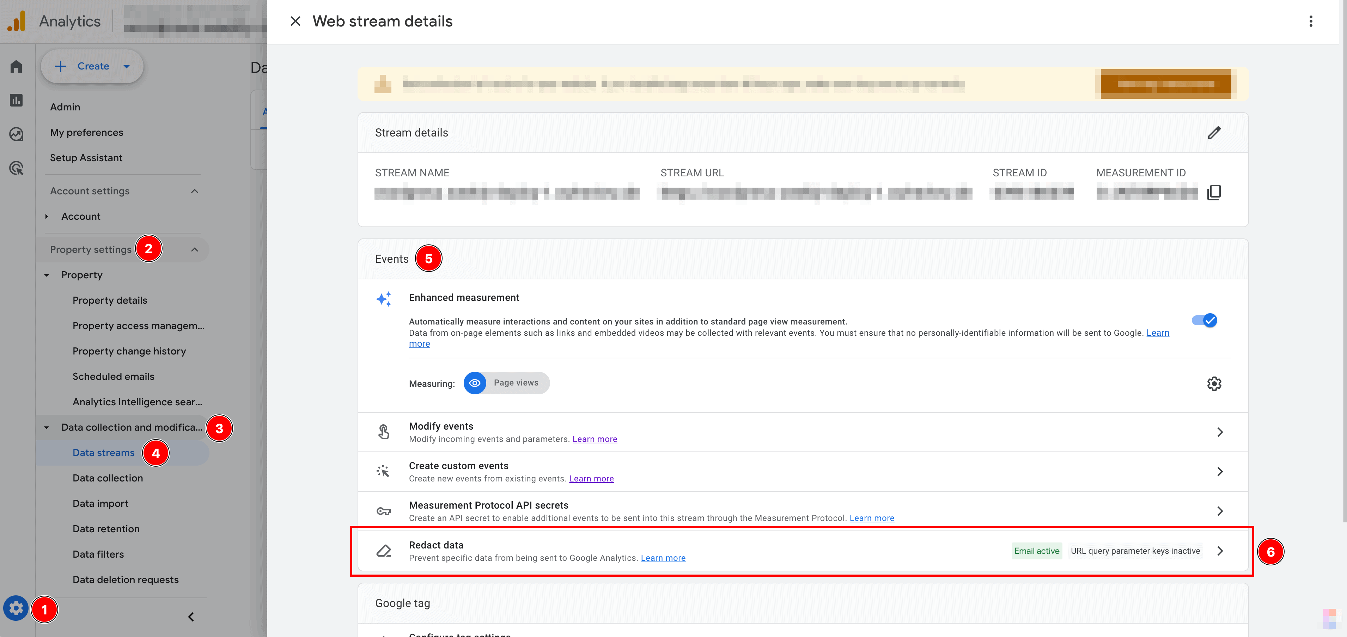1347x637 pixels.
Task: Open the Create dropdown button
Action: pyautogui.click(x=92, y=66)
